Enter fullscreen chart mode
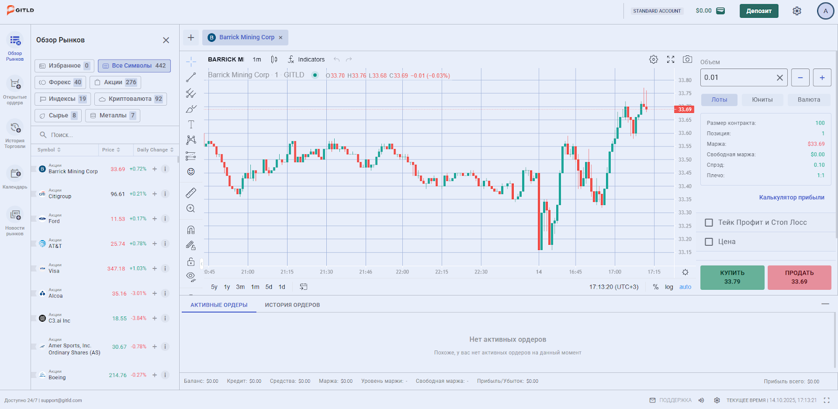The height and width of the screenshot is (409, 838). pyautogui.click(x=670, y=60)
